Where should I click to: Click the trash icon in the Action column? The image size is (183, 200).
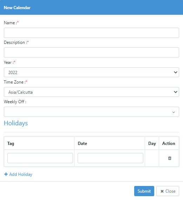click(170, 158)
